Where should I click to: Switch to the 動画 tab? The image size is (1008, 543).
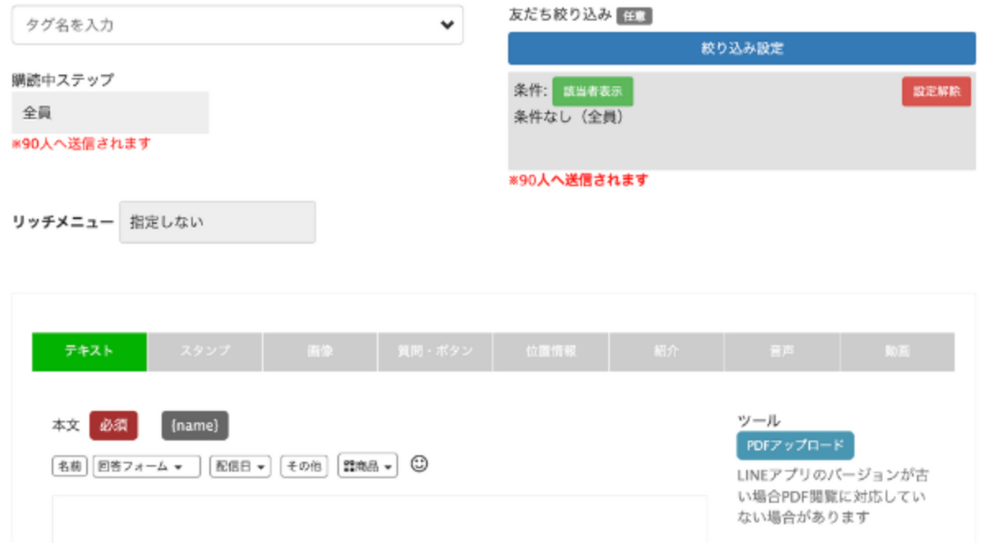(897, 351)
